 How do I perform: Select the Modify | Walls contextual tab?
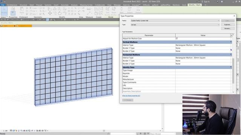[x=194, y=5]
